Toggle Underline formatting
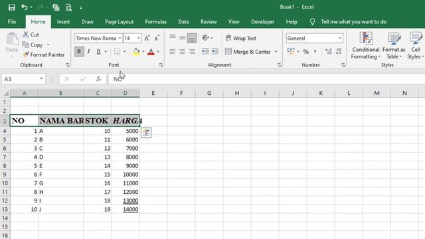 (99, 52)
